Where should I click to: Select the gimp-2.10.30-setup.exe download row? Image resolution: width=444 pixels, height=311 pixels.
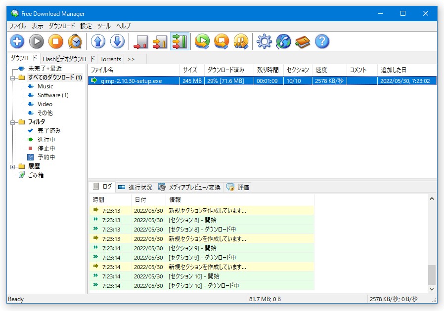pos(262,80)
